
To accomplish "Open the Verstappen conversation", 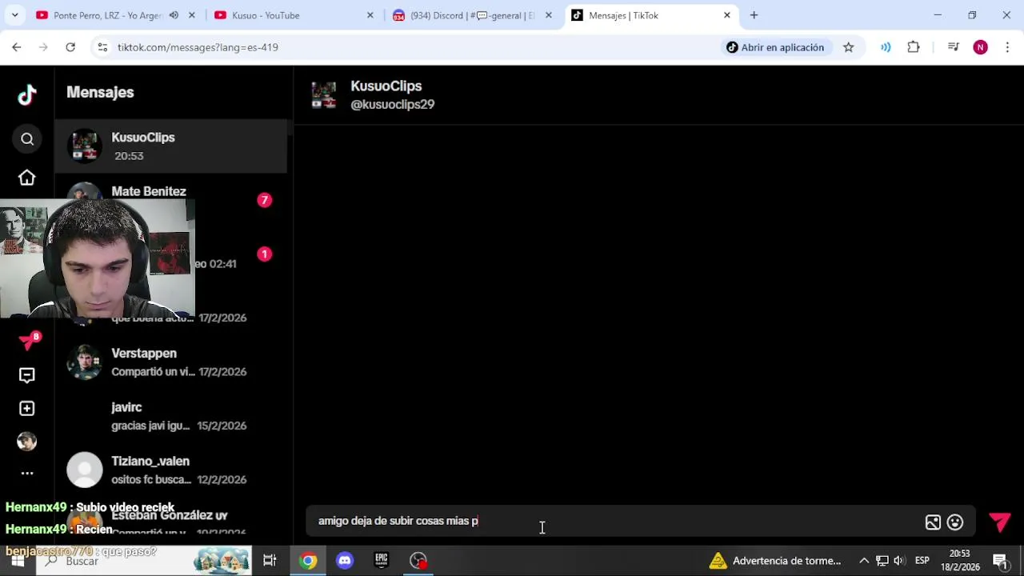I will (170, 362).
